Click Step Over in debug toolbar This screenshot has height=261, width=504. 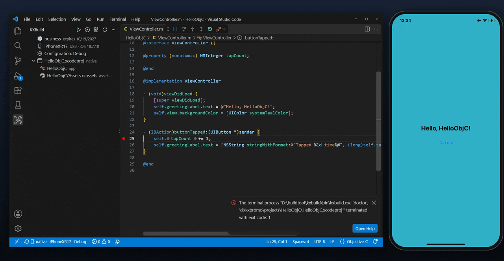(x=184, y=29)
